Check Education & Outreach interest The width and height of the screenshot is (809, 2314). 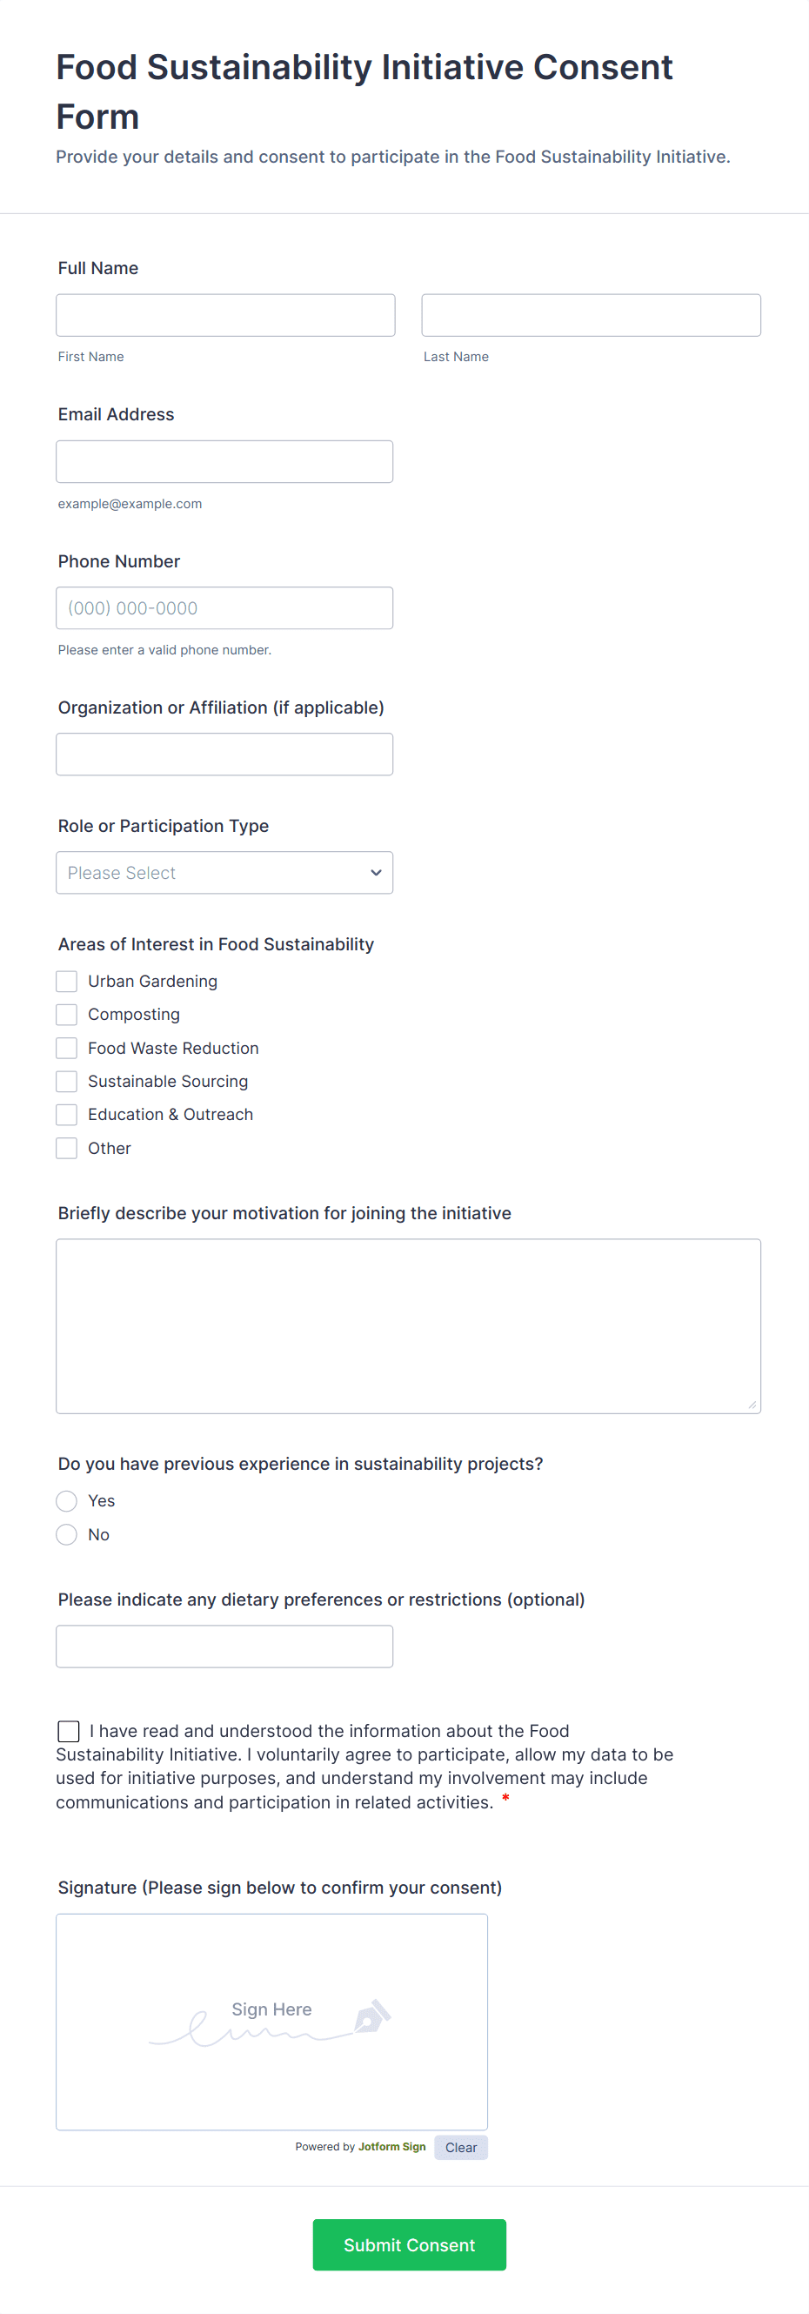coord(66,1115)
